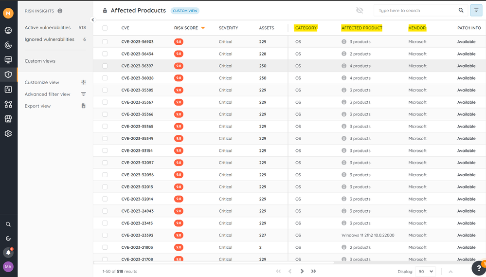Click the crossed-out eye icon in header
Image resolution: width=486 pixels, height=277 pixels.
click(x=360, y=10)
